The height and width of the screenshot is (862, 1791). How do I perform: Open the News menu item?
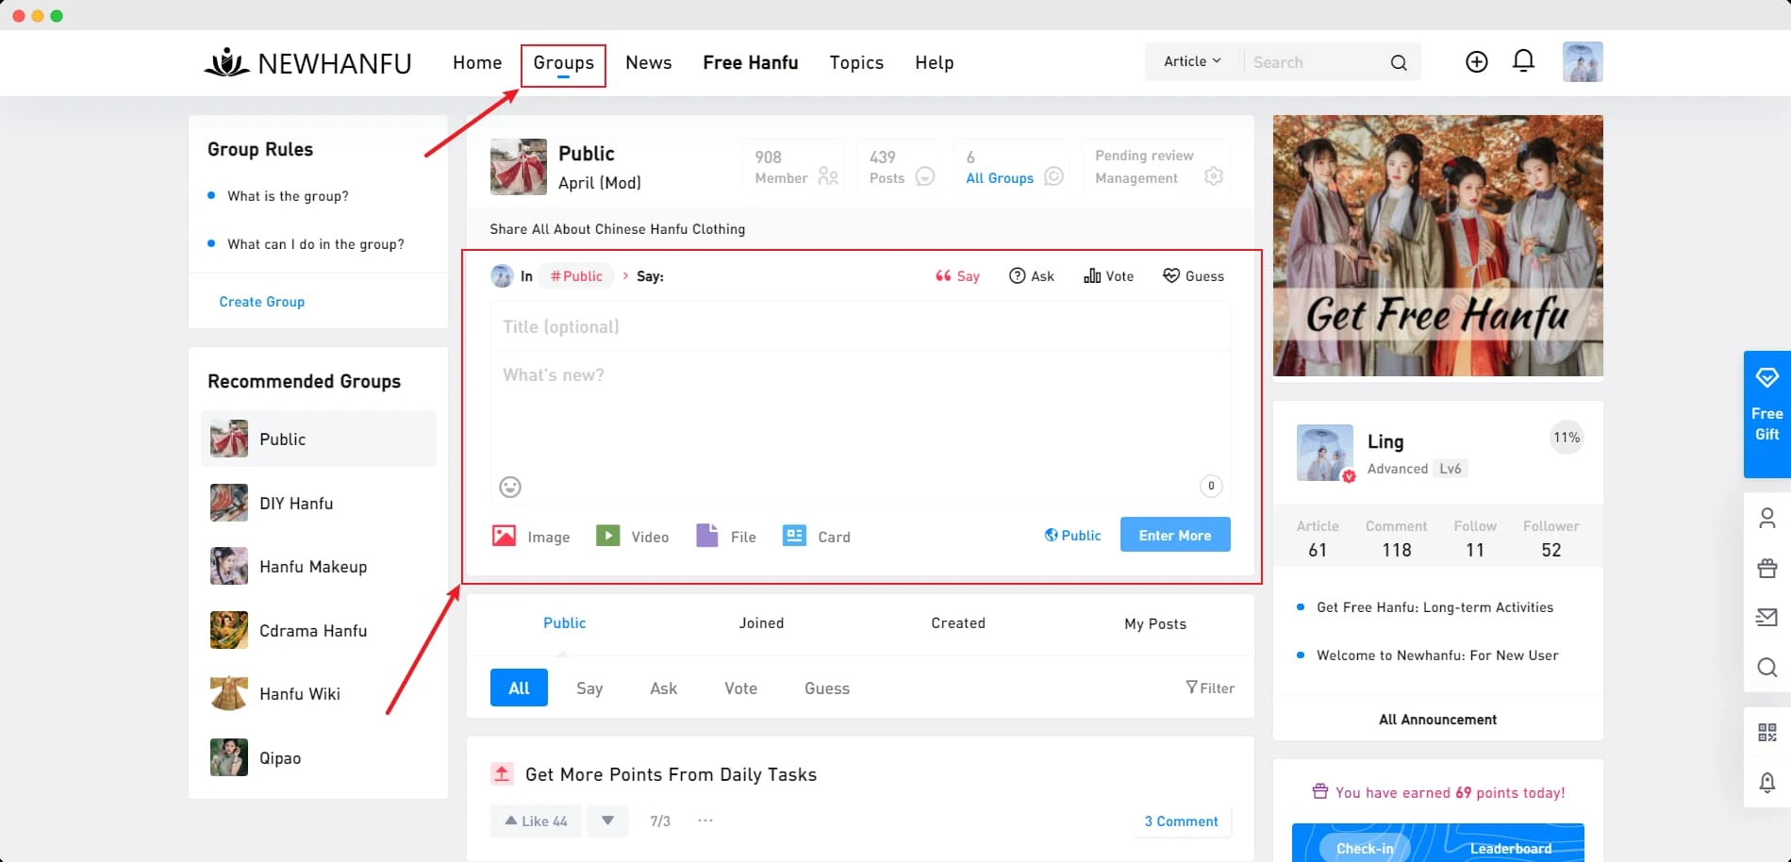[x=648, y=62]
